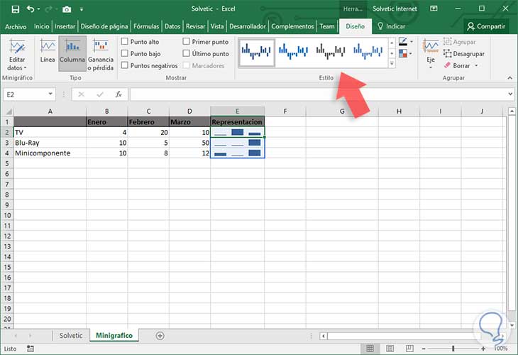Choose the fourth sparkline style thumbnail

tap(368, 52)
